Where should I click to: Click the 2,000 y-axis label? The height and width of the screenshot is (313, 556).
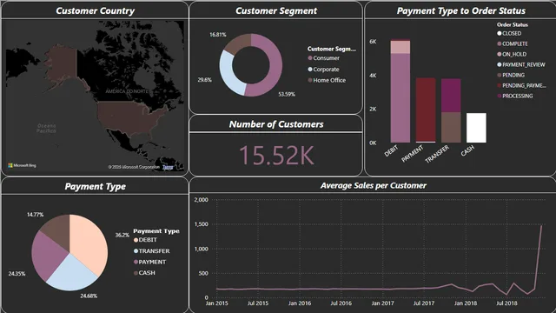201,200
